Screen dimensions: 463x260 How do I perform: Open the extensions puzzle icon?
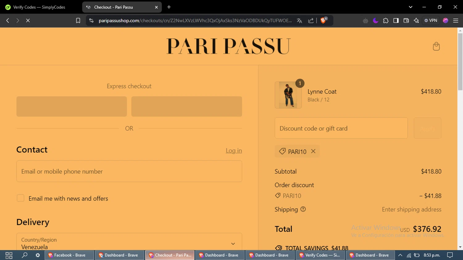(x=386, y=21)
